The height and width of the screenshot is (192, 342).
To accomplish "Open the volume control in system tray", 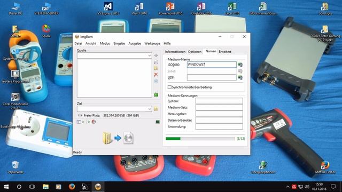I will pyautogui.click(x=307, y=187).
